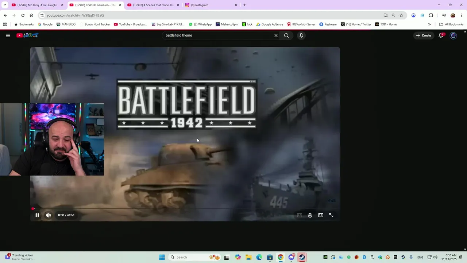Image resolution: width=467 pixels, height=263 pixels.
Task: Switch to theater mode
Action: point(321,215)
